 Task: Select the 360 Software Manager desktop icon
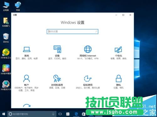(x=6, y=70)
